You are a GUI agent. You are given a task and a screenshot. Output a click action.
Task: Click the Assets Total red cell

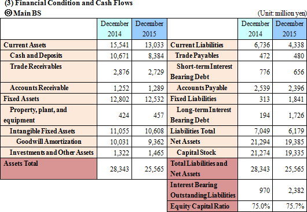49,169
